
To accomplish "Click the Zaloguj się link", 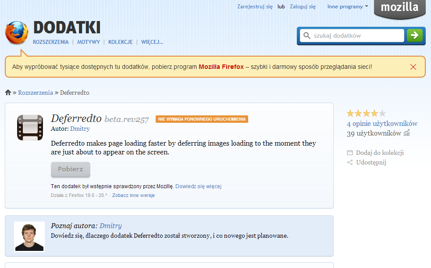I will [303, 7].
